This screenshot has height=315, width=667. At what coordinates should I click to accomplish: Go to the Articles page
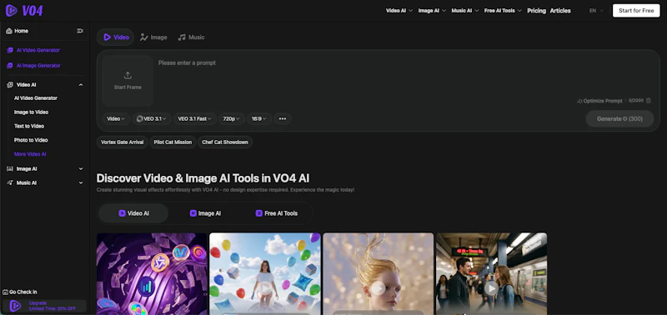pos(560,11)
